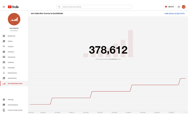Open account avatar in top bar
Image resolution: width=188 pixels, height=117 pixels.
tap(184, 7)
